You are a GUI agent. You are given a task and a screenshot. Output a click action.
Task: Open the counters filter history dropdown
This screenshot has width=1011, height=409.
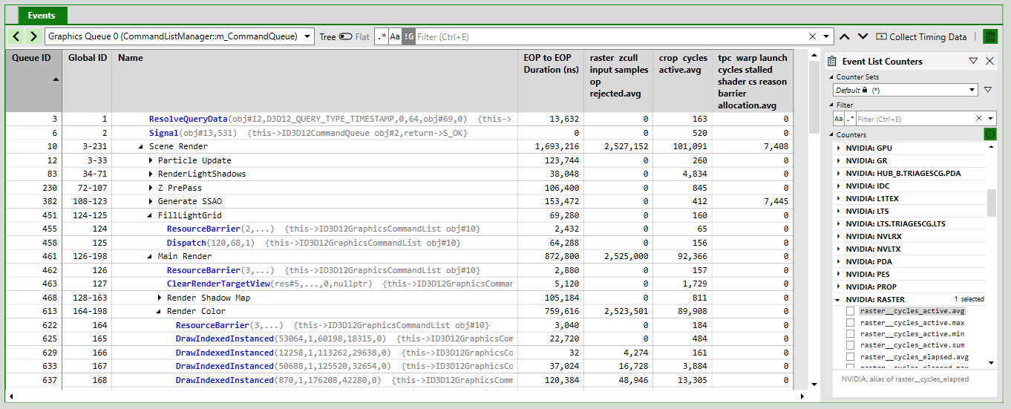[x=991, y=119]
